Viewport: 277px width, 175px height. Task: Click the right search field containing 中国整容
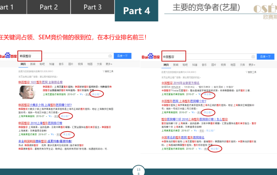pos(173,56)
